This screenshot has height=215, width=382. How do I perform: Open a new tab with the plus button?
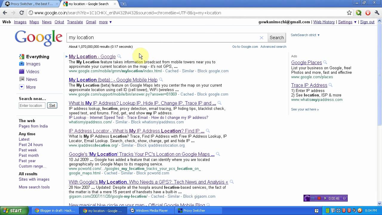pyautogui.click(x=123, y=4)
